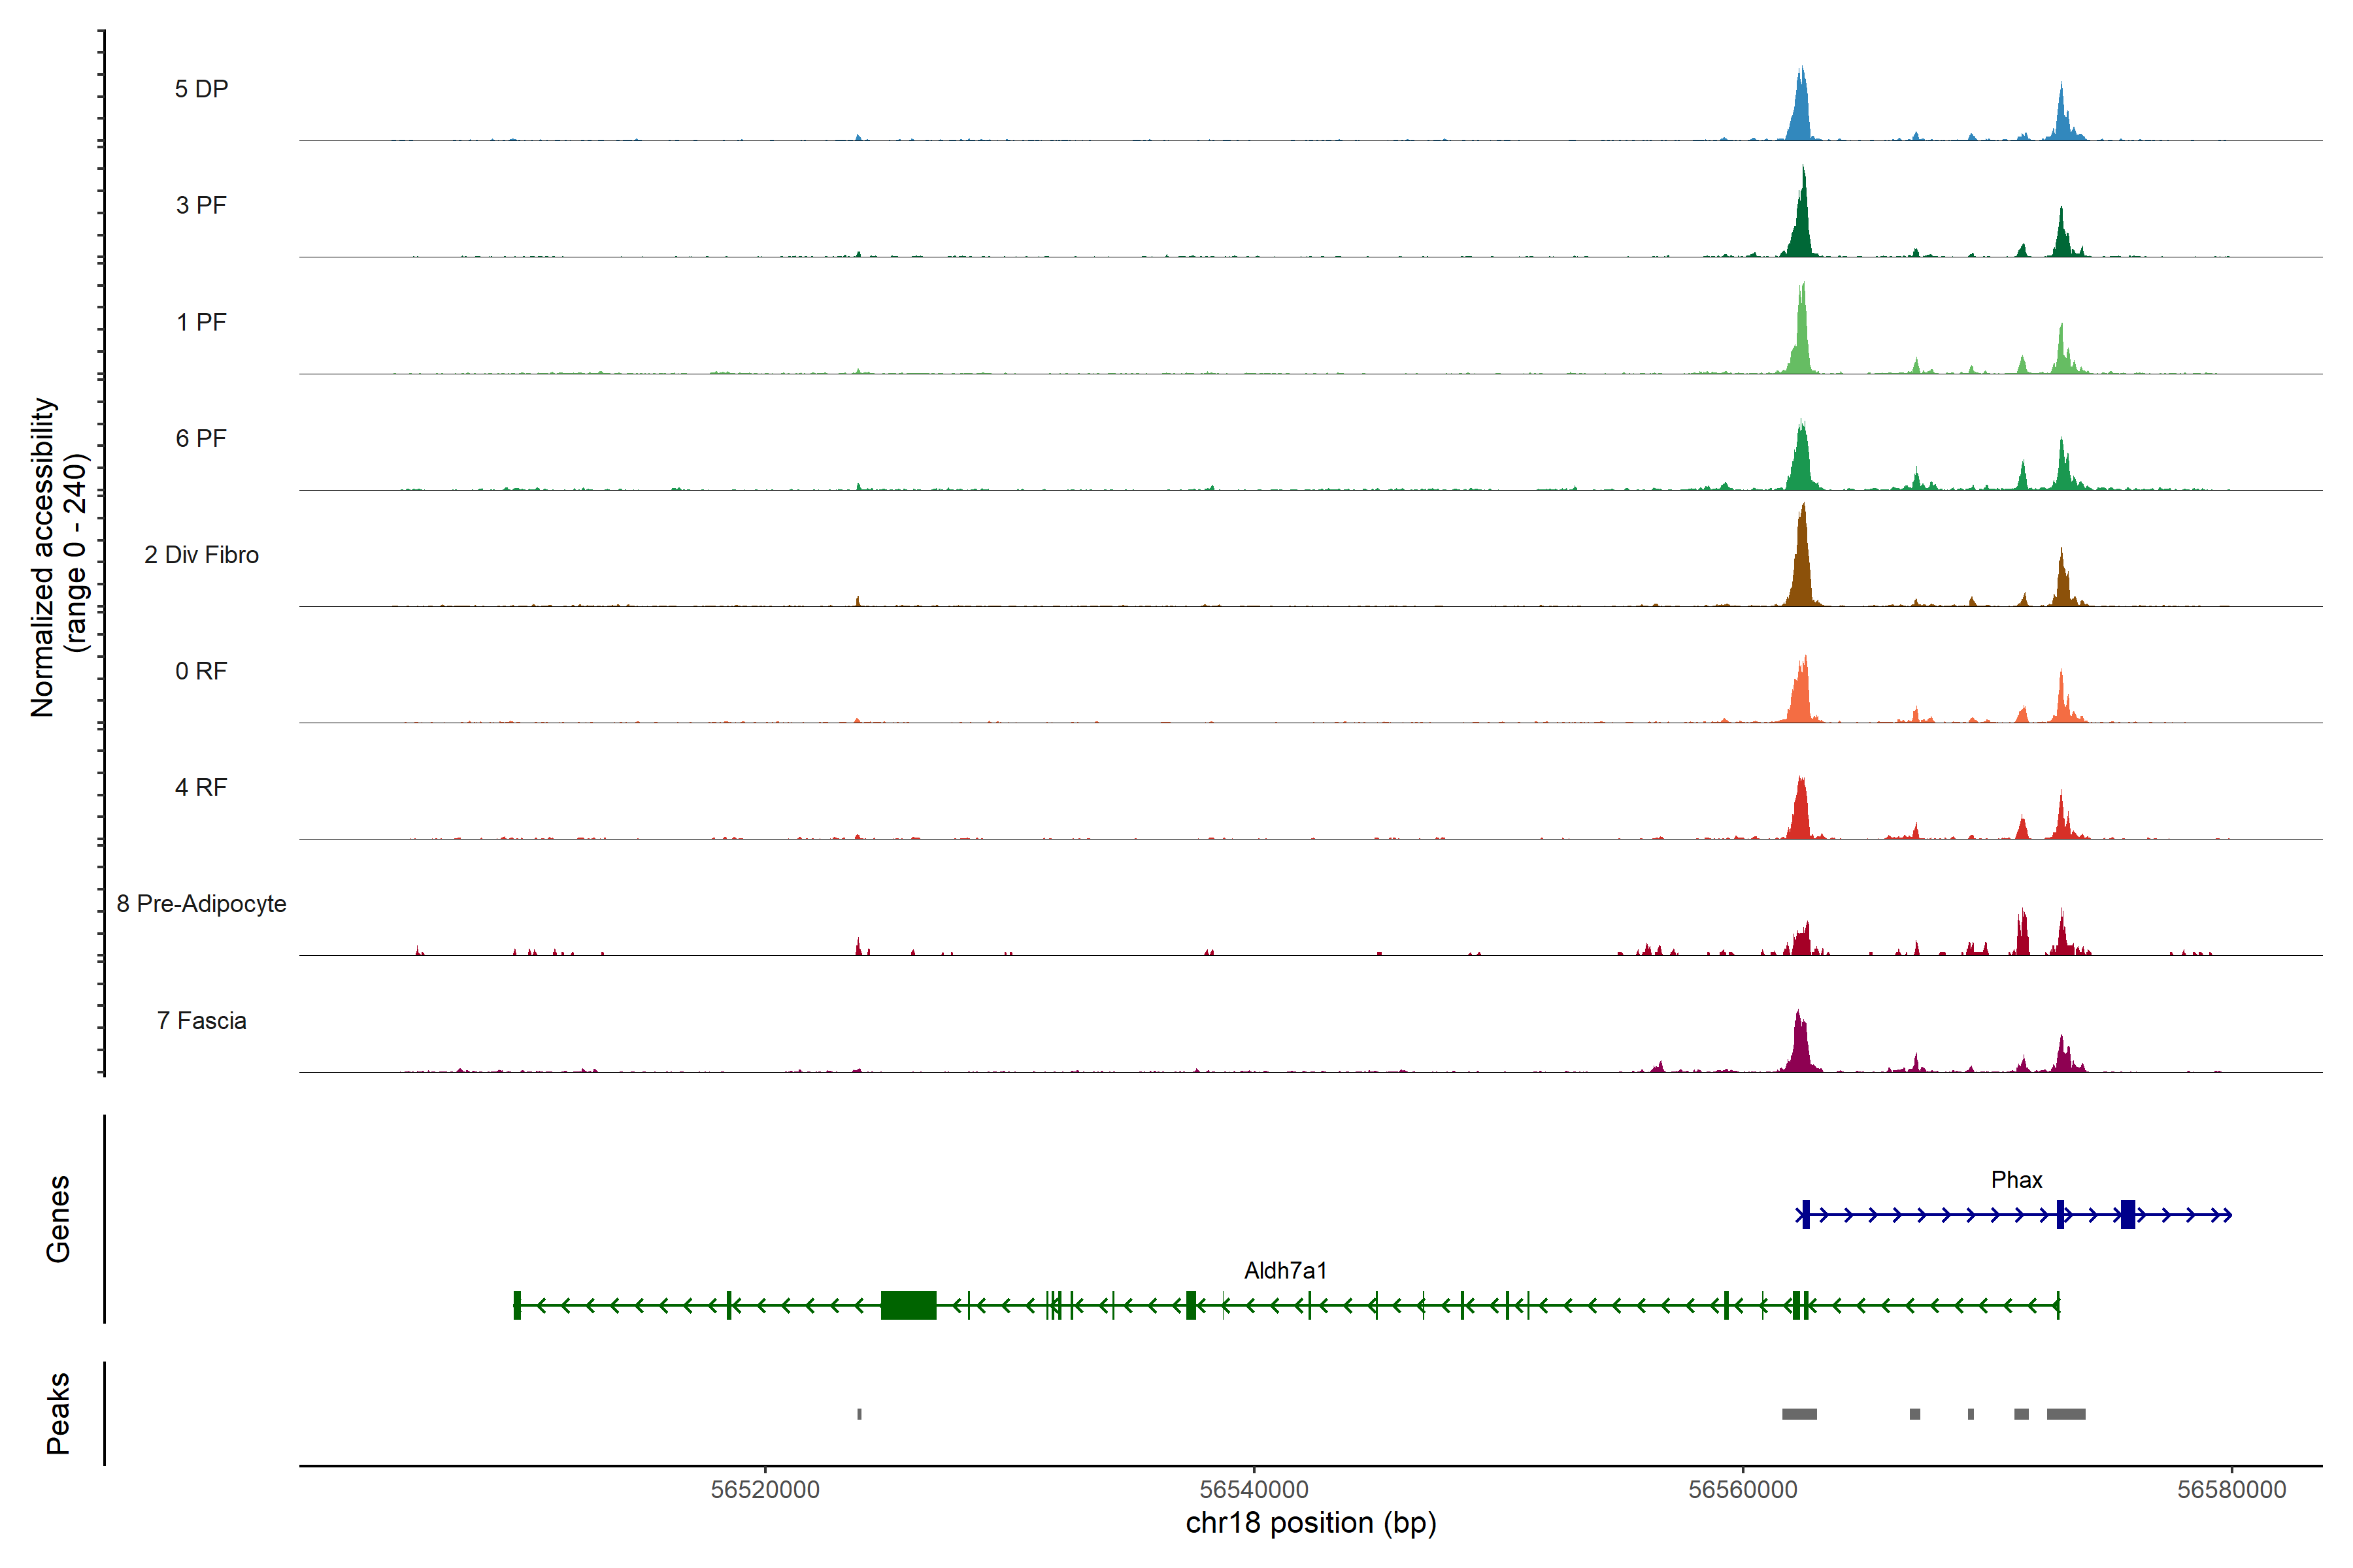2353x1568 pixels.
Task: Click the largest dark blue Phax exon block
Action: coord(2127,1215)
